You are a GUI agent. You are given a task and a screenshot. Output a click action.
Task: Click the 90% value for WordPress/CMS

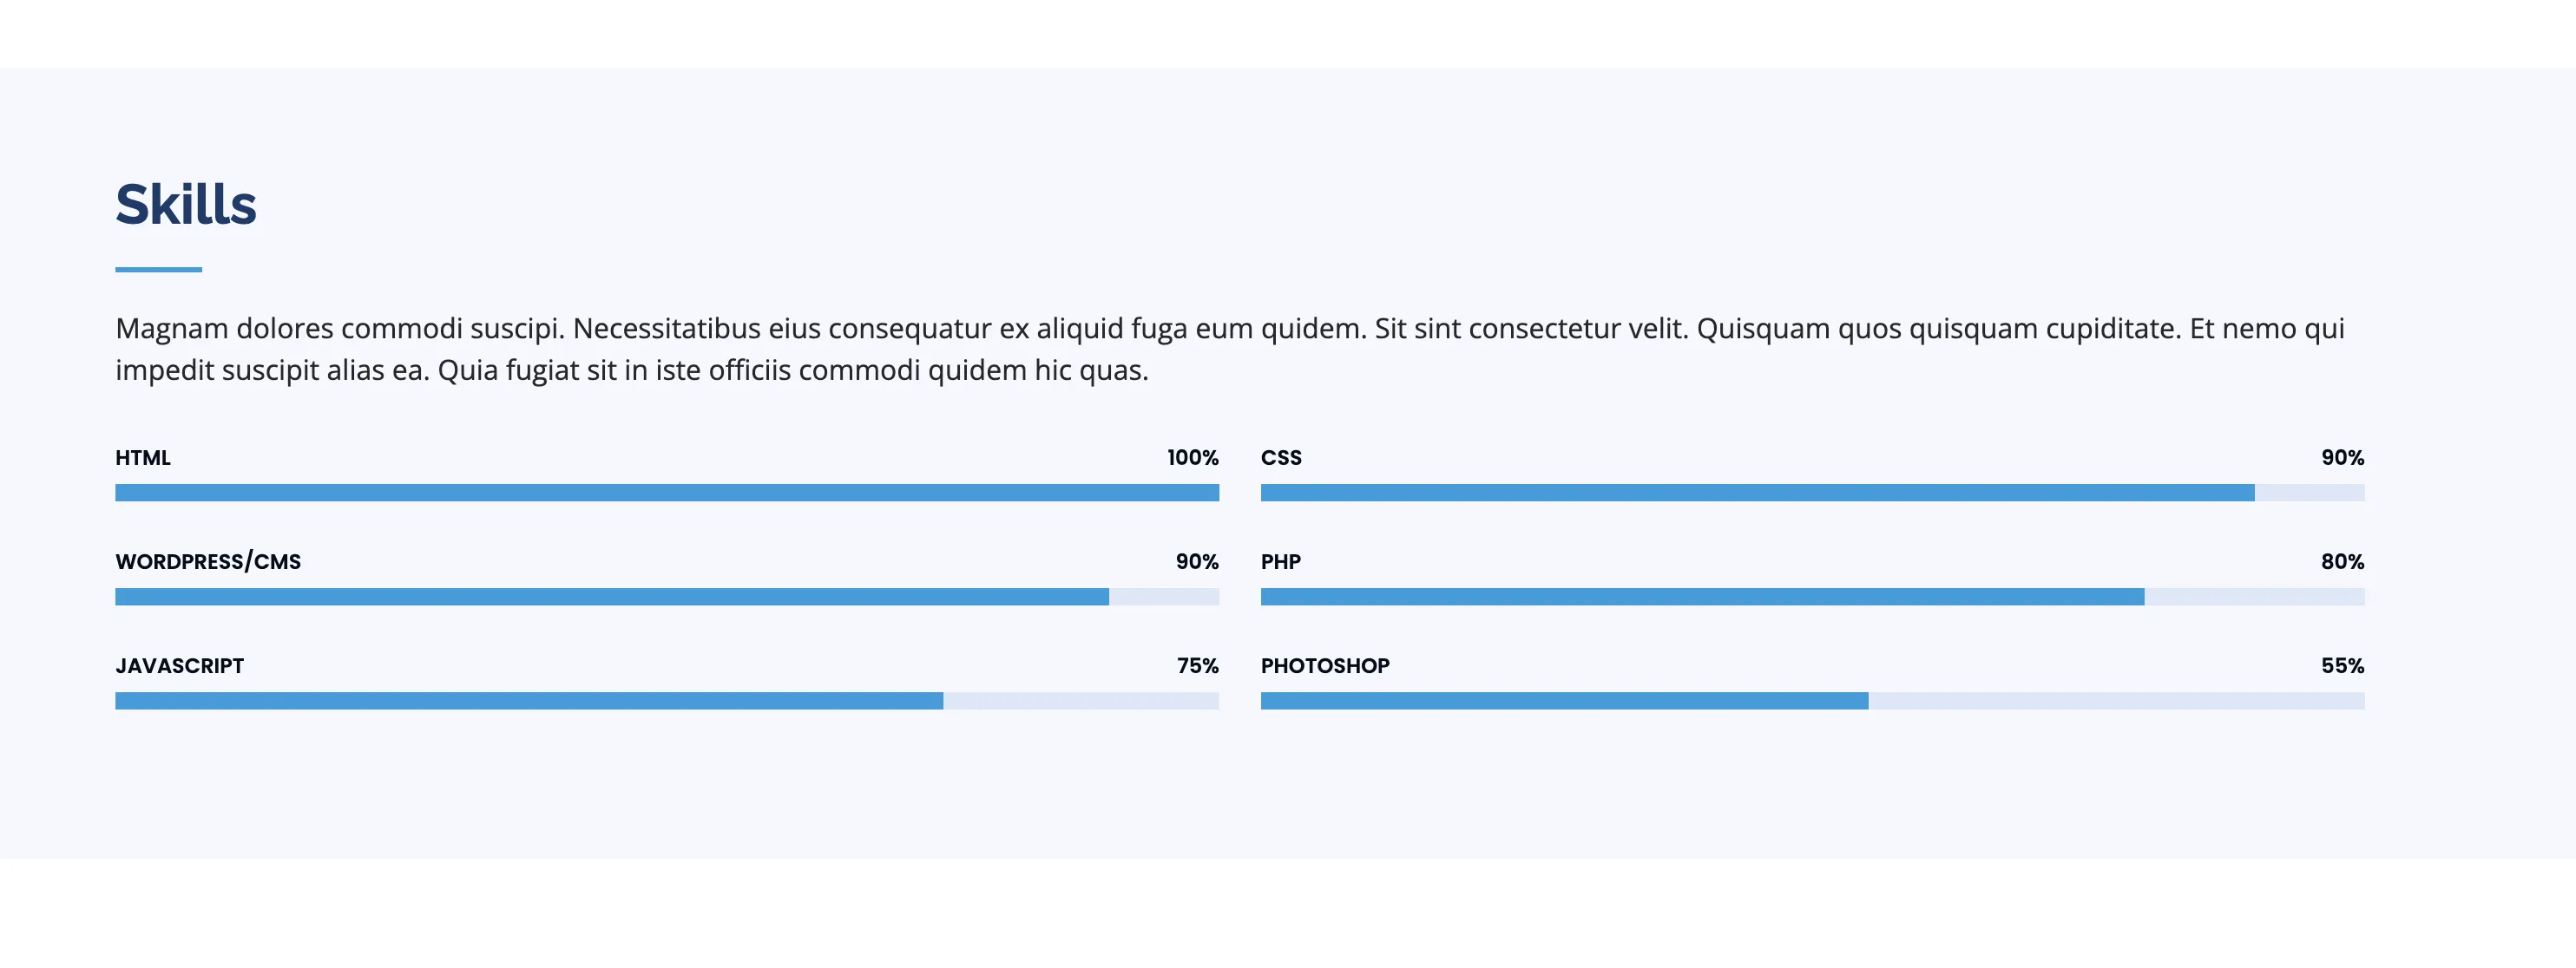[x=1197, y=561]
